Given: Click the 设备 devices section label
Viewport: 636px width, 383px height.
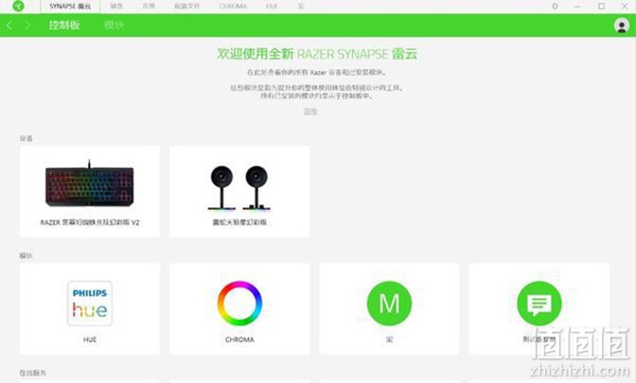Looking at the screenshot, I should tap(26, 139).
